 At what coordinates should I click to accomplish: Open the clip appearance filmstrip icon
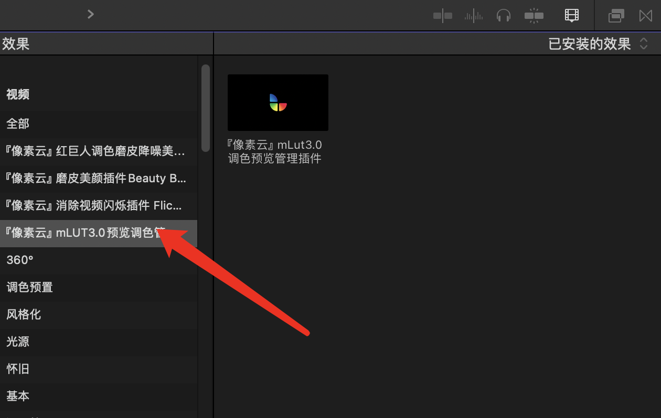click(571, 16)
